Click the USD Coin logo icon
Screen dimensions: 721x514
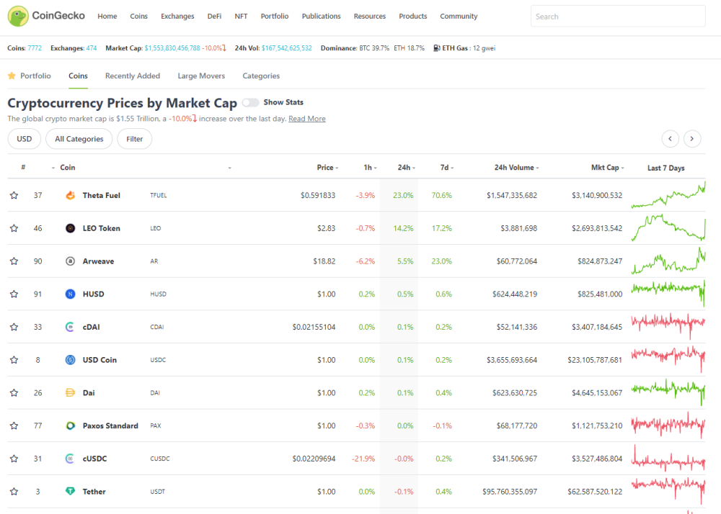(70, 360)
